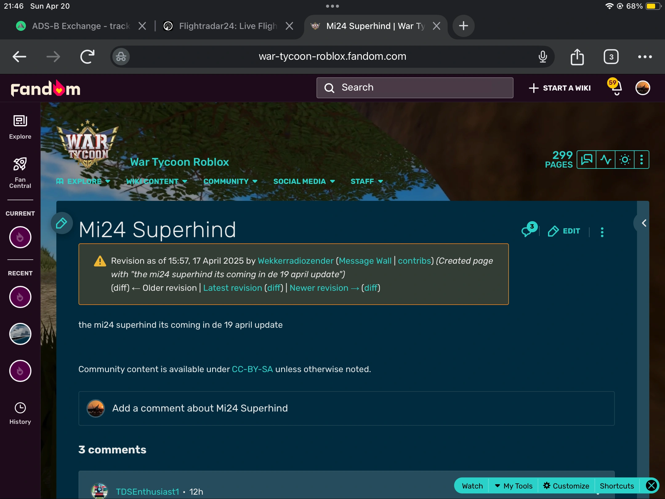Open Wekkerradiozender user profile link
The image size is (665, 499).
pos(295,261)
